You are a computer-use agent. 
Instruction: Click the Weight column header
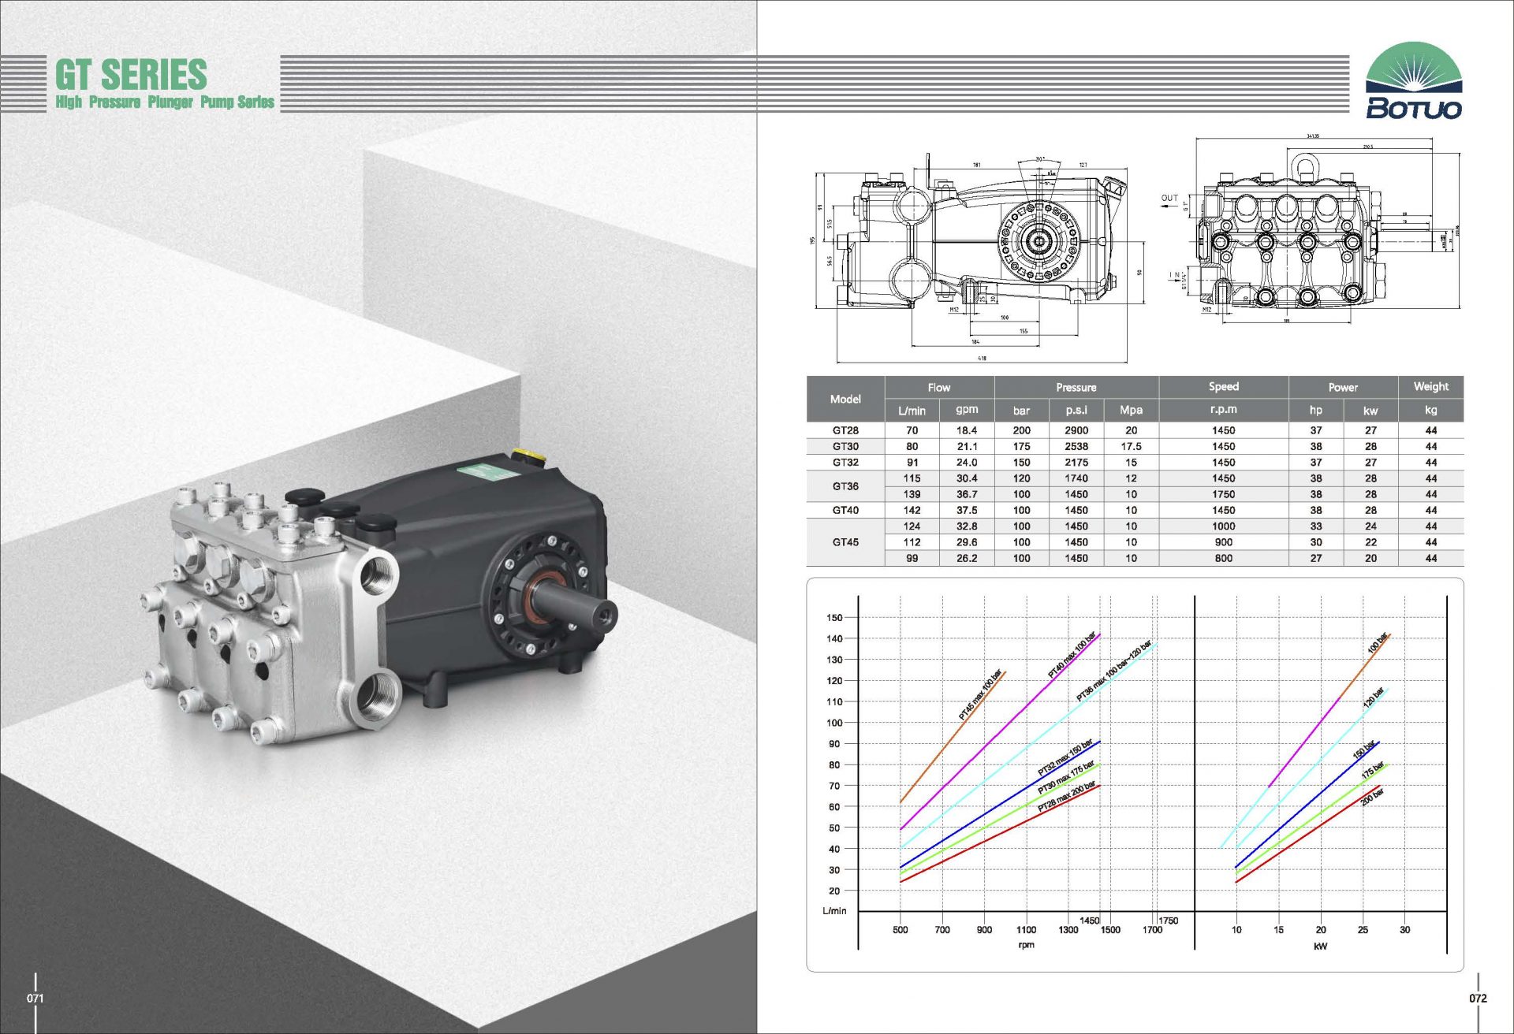(1430, 386)
